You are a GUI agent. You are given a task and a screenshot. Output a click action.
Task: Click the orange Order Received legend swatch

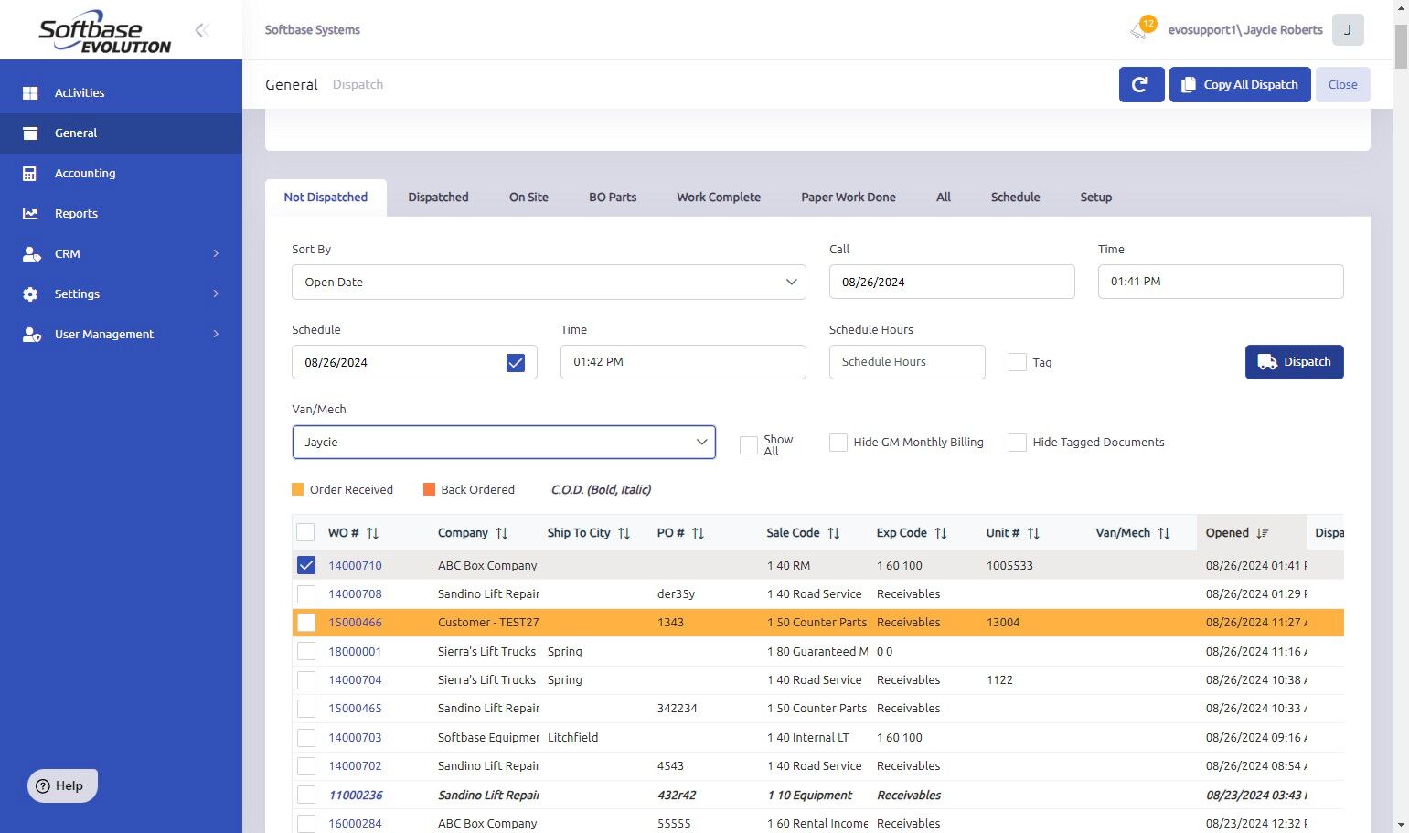click(297, 490)
